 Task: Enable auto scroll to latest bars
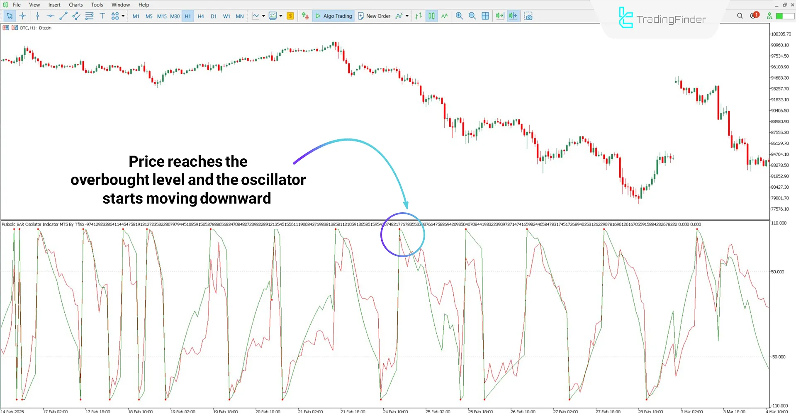pyautogui.click(x=499, y=16)
